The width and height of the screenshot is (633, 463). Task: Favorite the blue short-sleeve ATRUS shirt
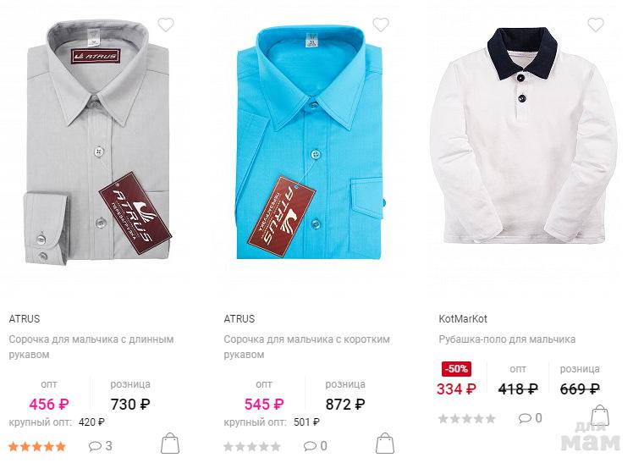tap(380, 25)
